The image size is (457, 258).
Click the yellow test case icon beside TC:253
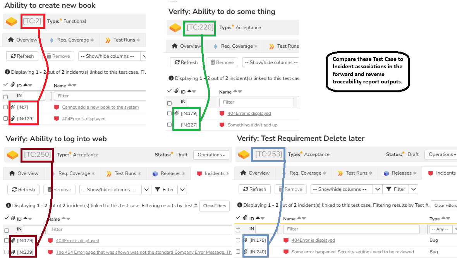pos(244,154)
